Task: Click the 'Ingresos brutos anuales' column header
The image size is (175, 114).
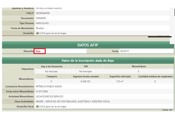Action: 86,76
